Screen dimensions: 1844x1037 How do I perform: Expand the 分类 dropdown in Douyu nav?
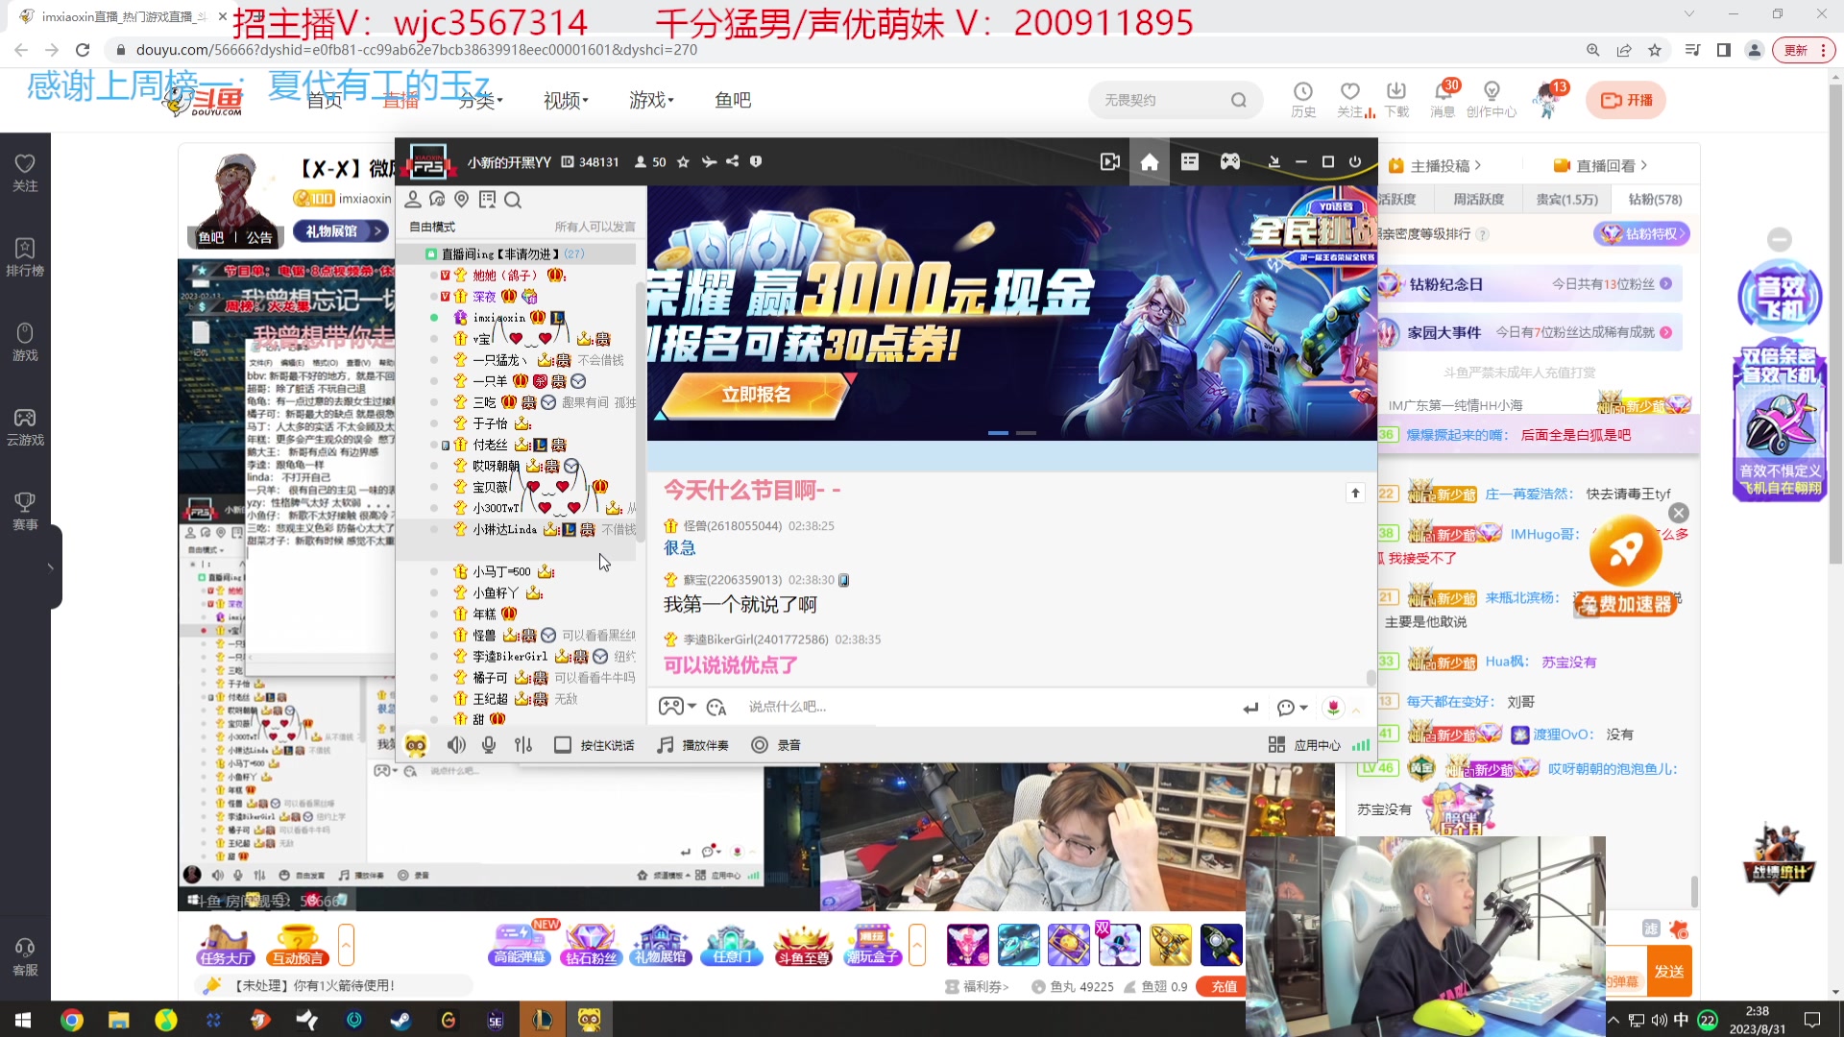pyautogui.click(x=480, y=100)
